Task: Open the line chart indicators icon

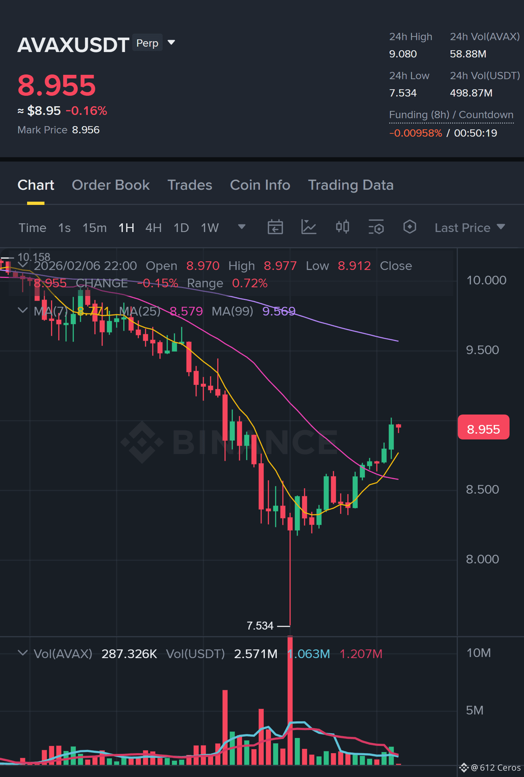Action: [309, 227]
